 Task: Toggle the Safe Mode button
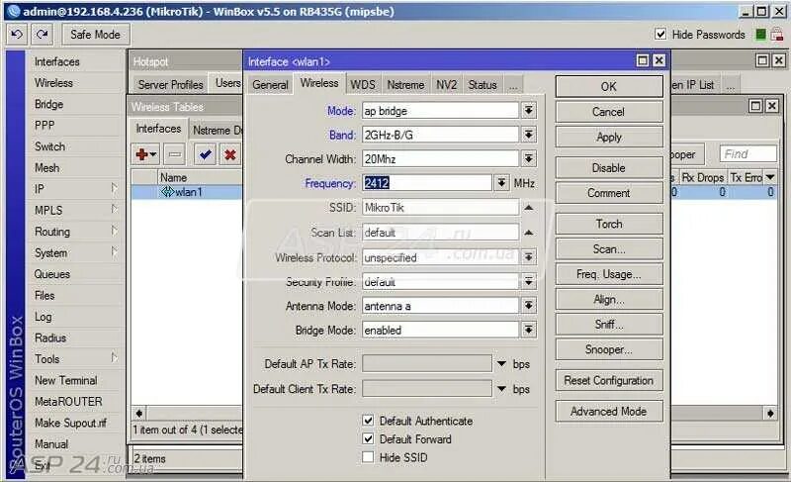point(96,35)
